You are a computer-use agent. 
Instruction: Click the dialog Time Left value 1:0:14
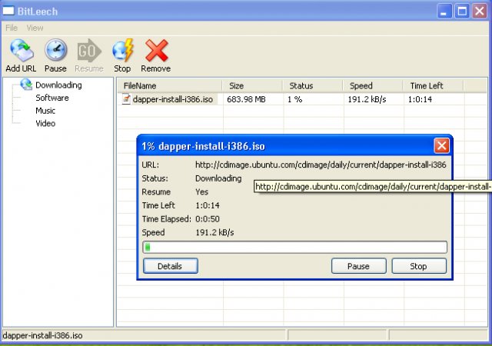coord(208,205)
